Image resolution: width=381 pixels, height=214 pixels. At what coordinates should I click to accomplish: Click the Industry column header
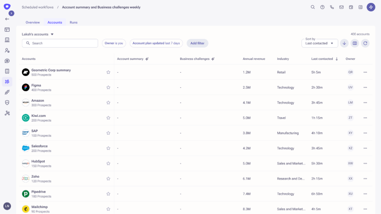click(x=283, y=59)
